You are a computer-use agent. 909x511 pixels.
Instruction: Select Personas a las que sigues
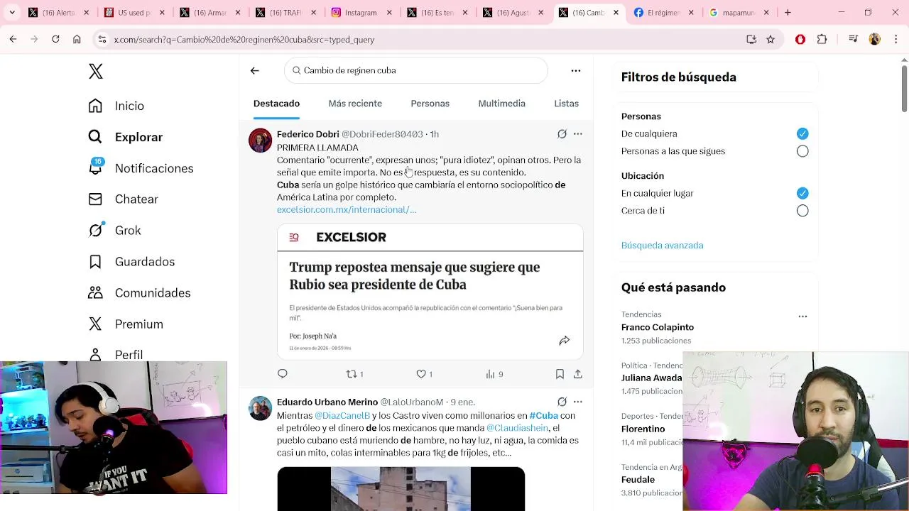click(x=802, y=151)
